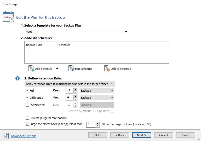Expand the Add Schedule dropdown arrow

tap(57, 69)
